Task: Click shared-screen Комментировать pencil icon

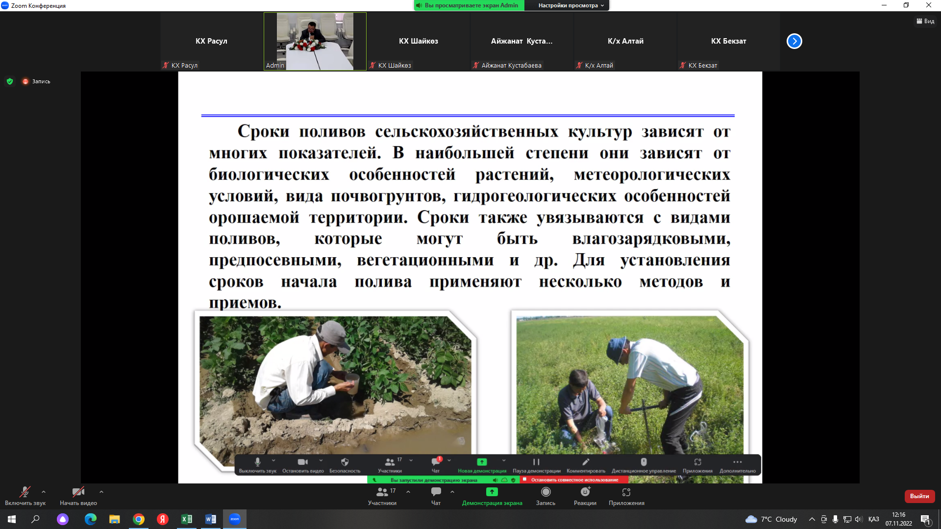Action: [586, 461]
